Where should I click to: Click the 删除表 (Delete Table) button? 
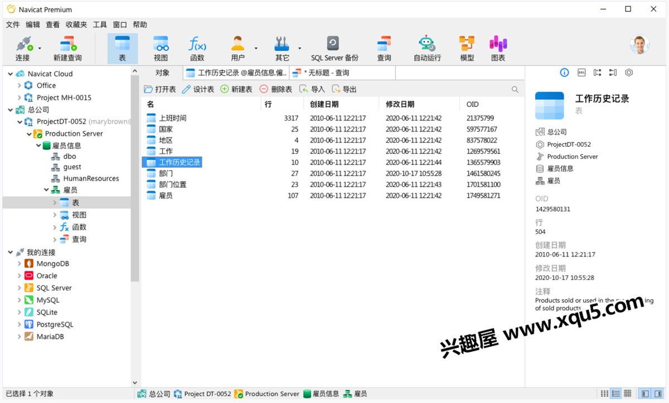point(276,89)
